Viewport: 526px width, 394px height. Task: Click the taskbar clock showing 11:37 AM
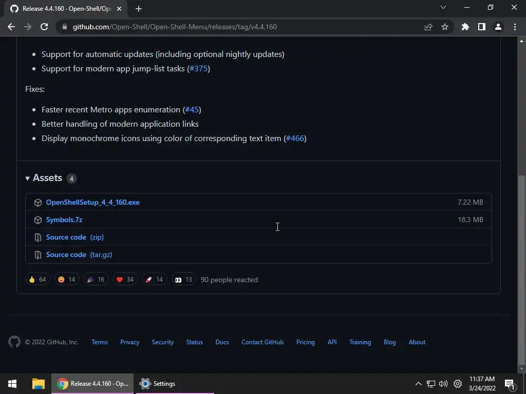[x=482, y=384]
